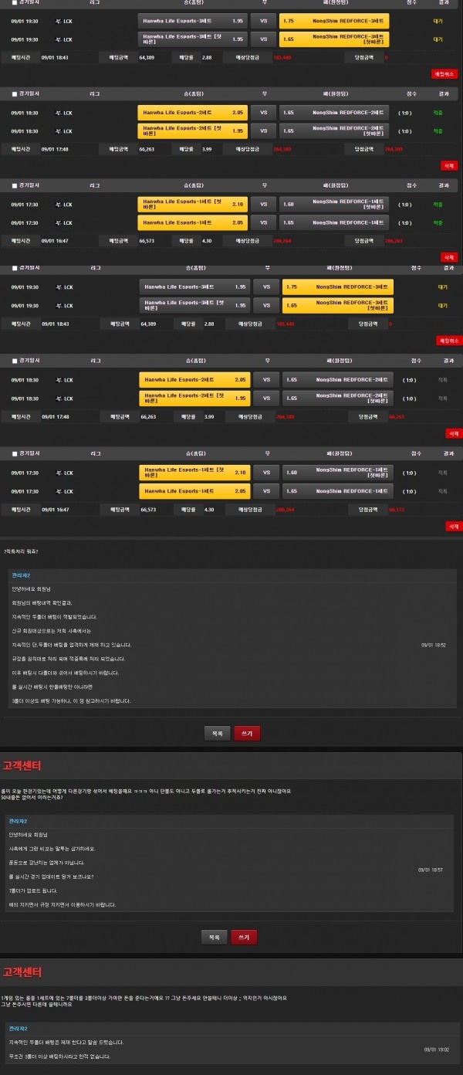Click the 고객센터 heading above the '1게임 있는' question
The image size is (463, 1075).
(22, 972)
